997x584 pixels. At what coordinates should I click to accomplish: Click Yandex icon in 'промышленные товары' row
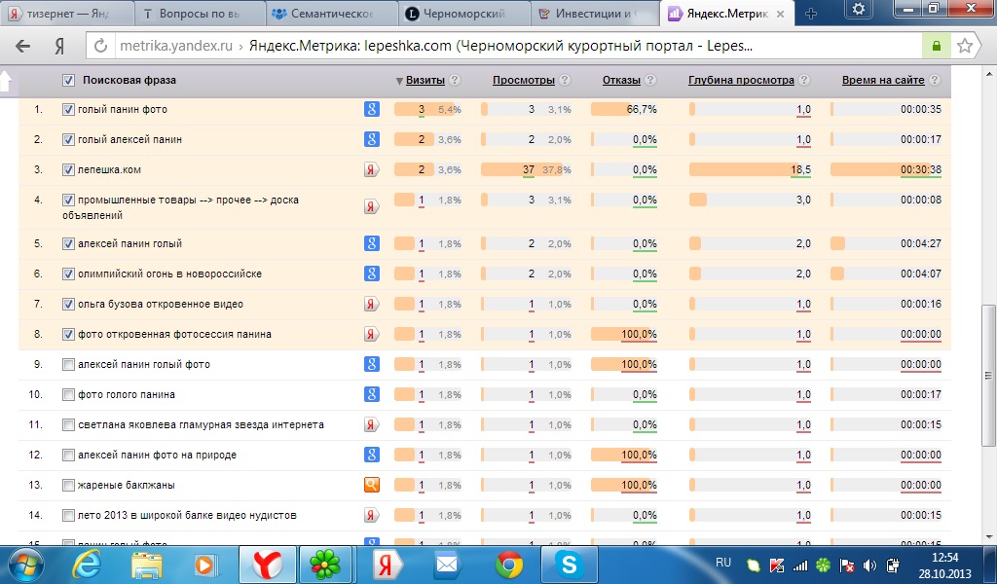point(372,206)
